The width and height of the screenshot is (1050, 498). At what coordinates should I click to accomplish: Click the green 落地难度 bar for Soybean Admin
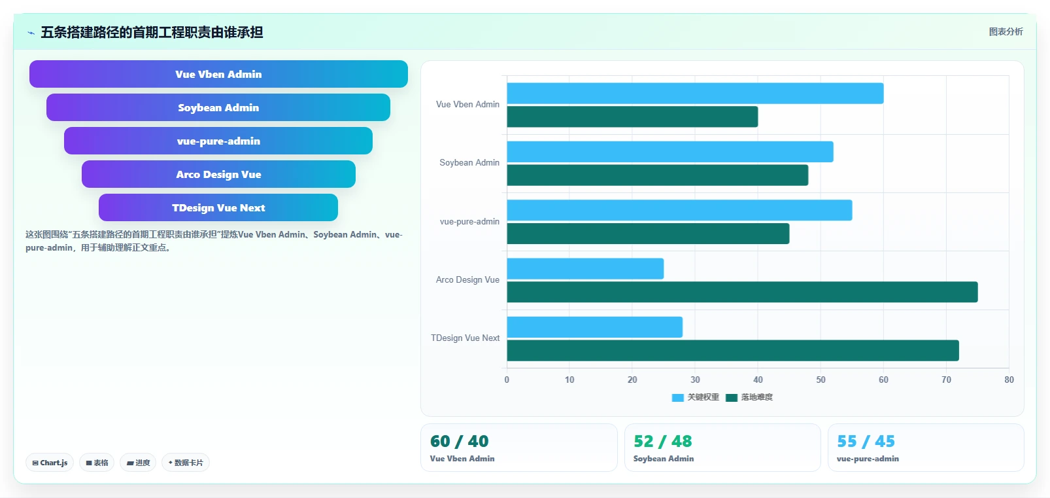(x=658, y=175)
